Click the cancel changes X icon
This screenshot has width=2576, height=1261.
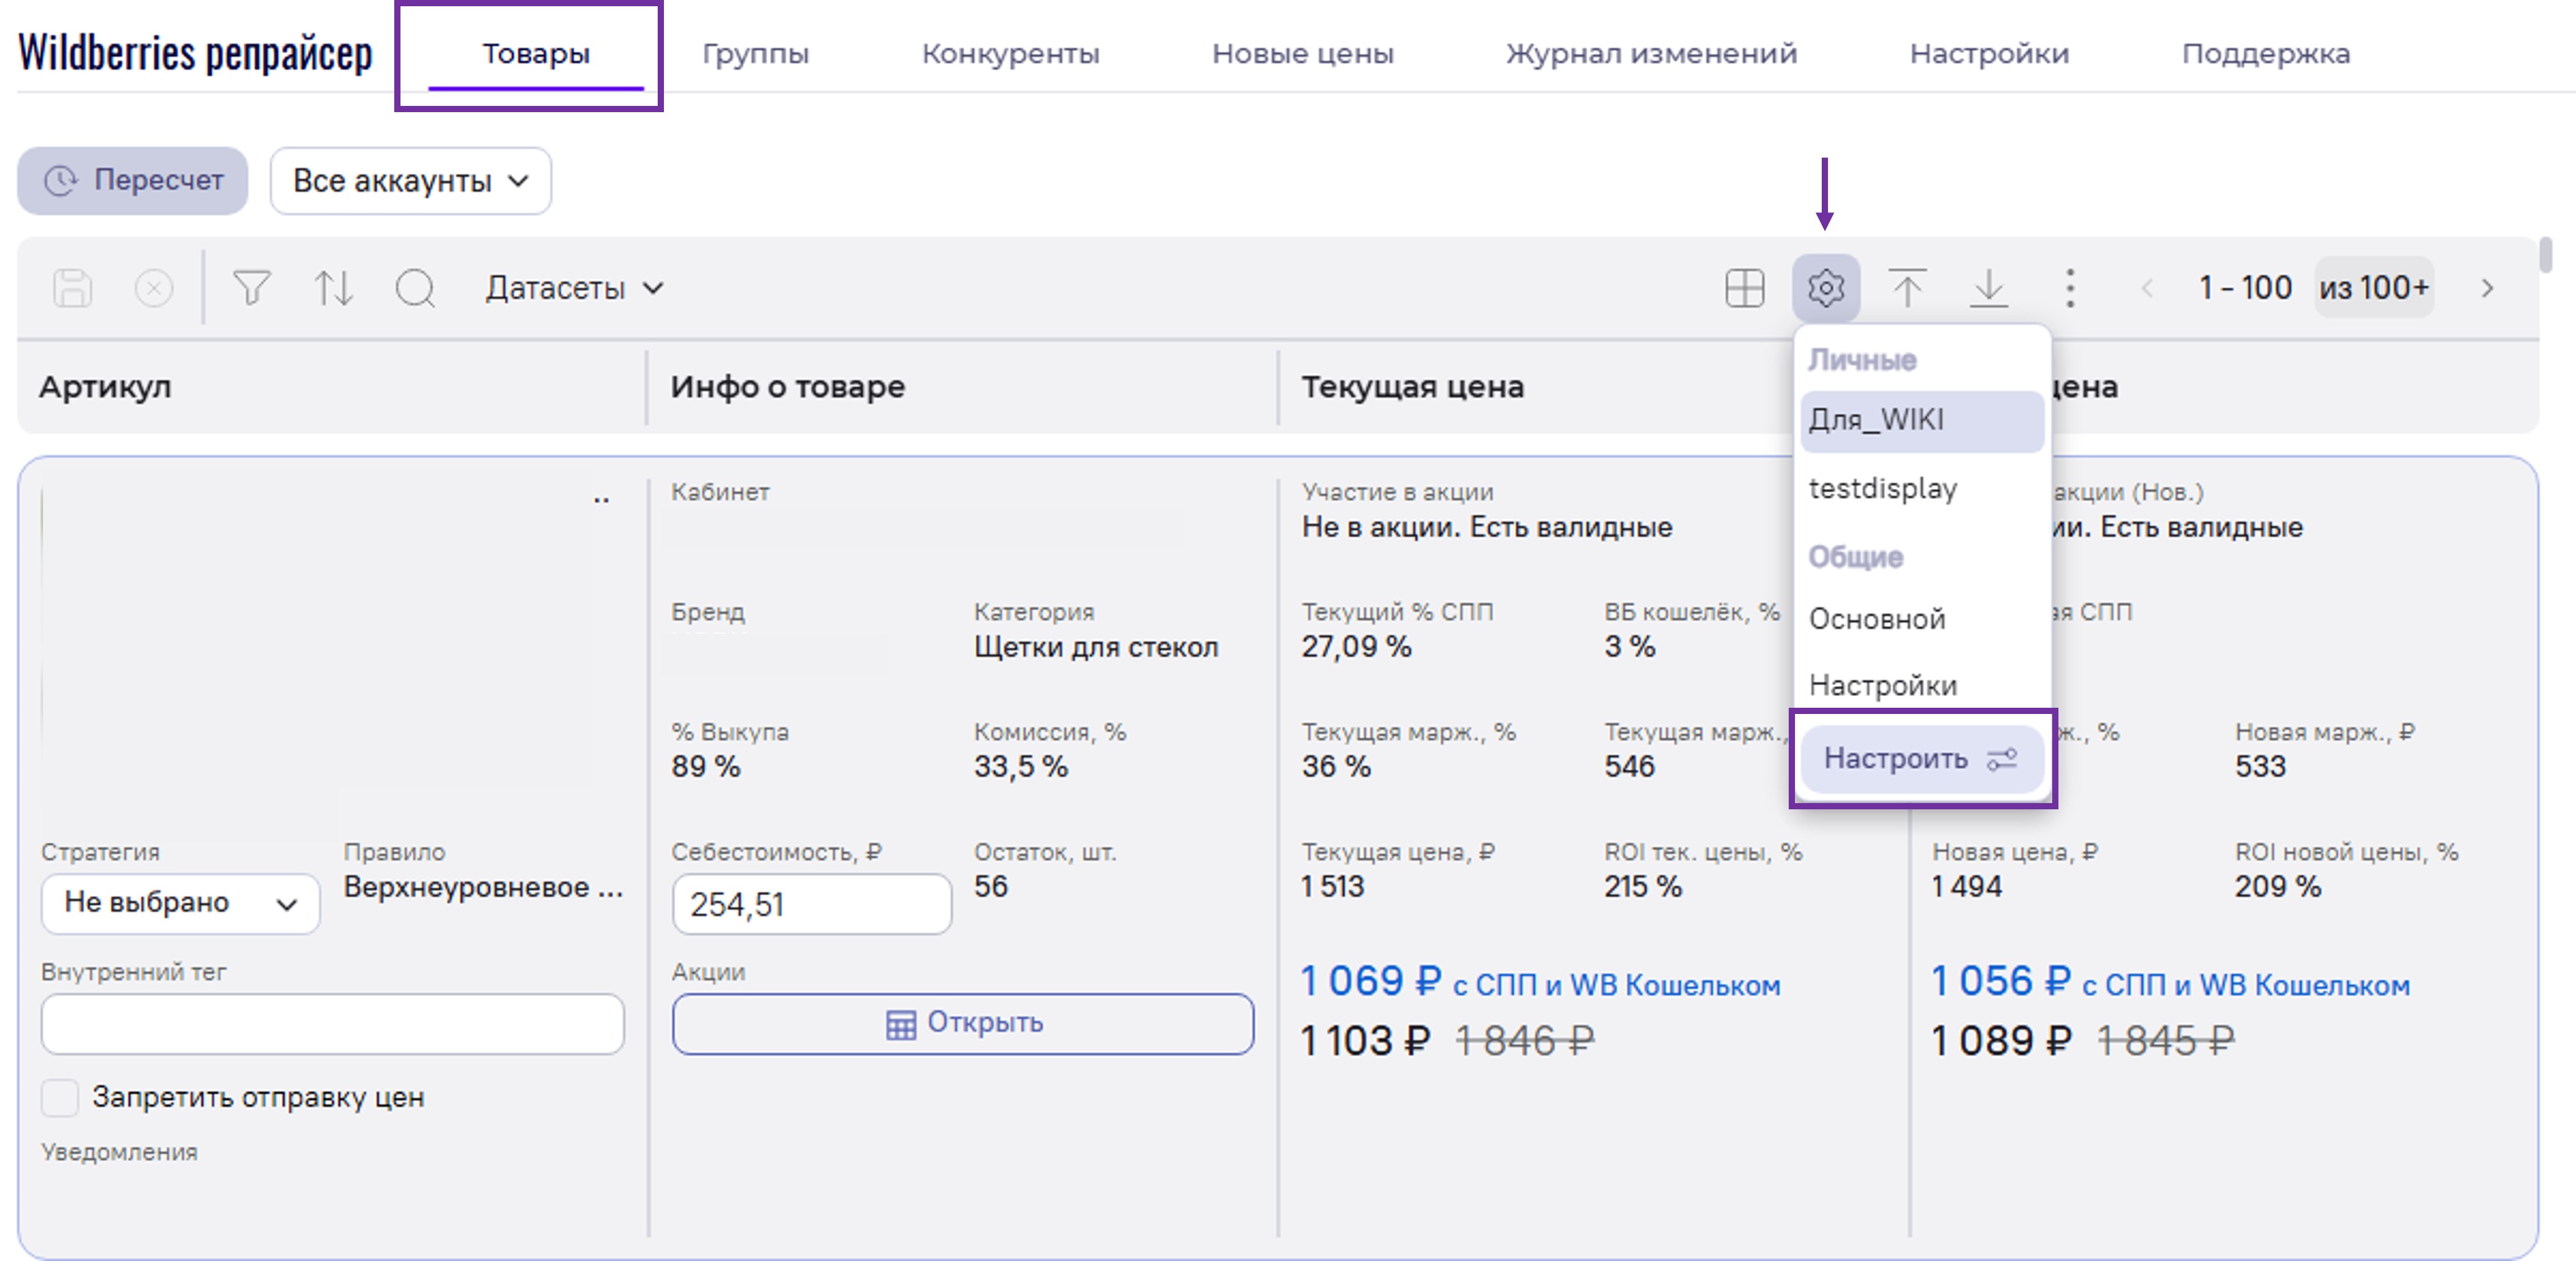pos(153,288)
